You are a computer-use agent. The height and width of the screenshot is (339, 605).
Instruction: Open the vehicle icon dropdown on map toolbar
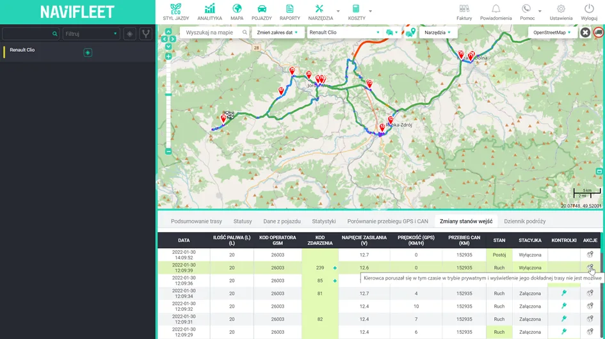coord(392,33)
